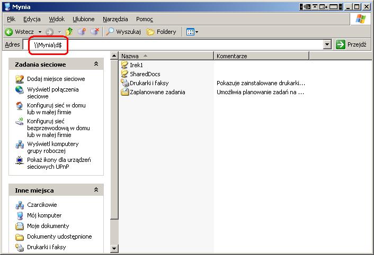Click the Czarcikowie link

[x=42, y=205]
